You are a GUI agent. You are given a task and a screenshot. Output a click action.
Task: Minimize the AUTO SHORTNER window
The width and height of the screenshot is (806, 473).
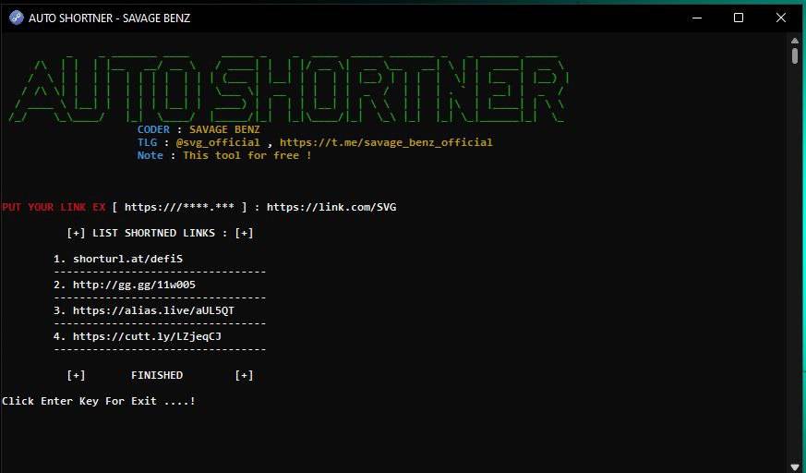point(697,18)
